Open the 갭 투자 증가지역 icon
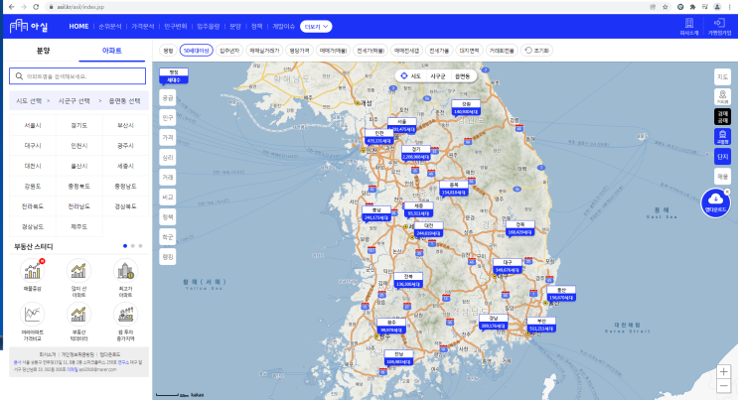738x400 pixels. 126,314
